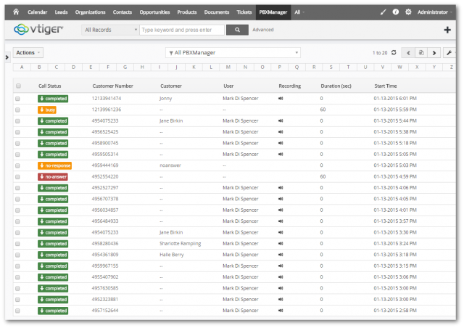This screenshot has width=464, height=328.
Task: Sort by Start Time column header
Action: (x=386, y=86)
